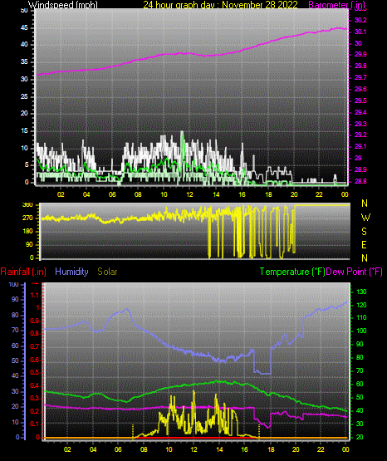Click the "24 hour graph day : November 28 2022" title
Screen dimensions: 387x461
coord(220,5)
